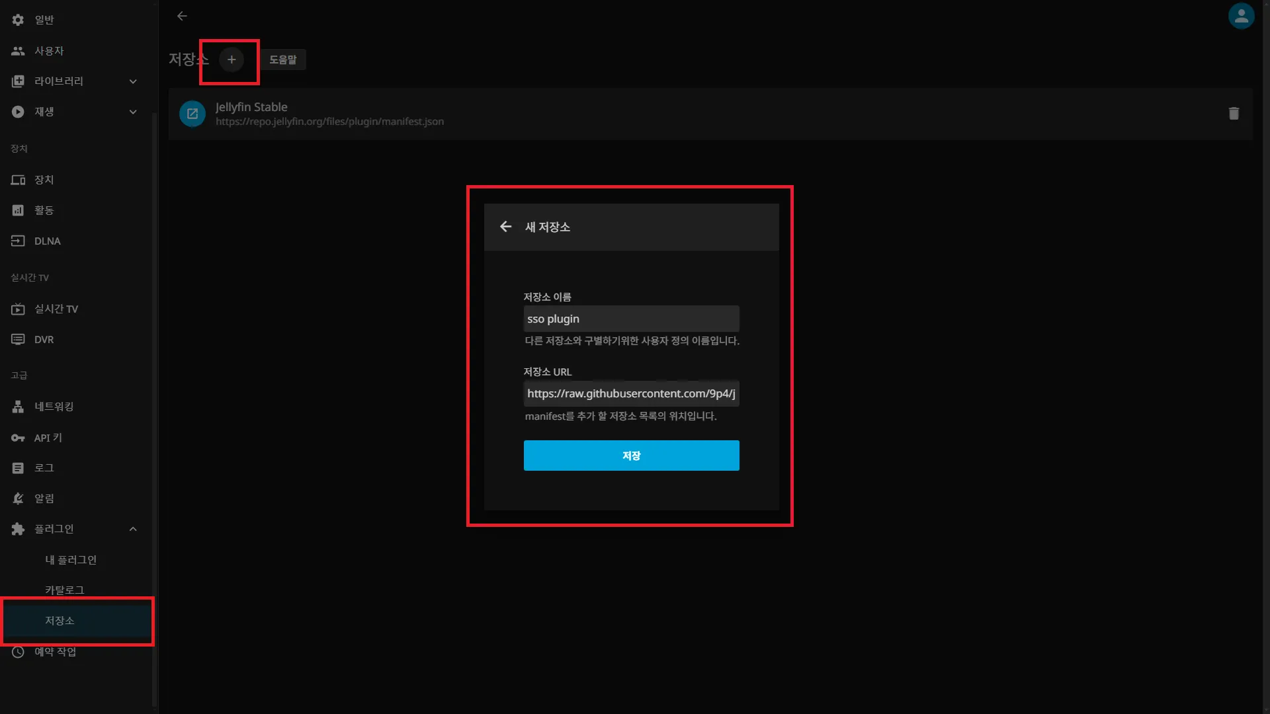
Task: Open the API 키 key icon
Action: tap(18, 437)
